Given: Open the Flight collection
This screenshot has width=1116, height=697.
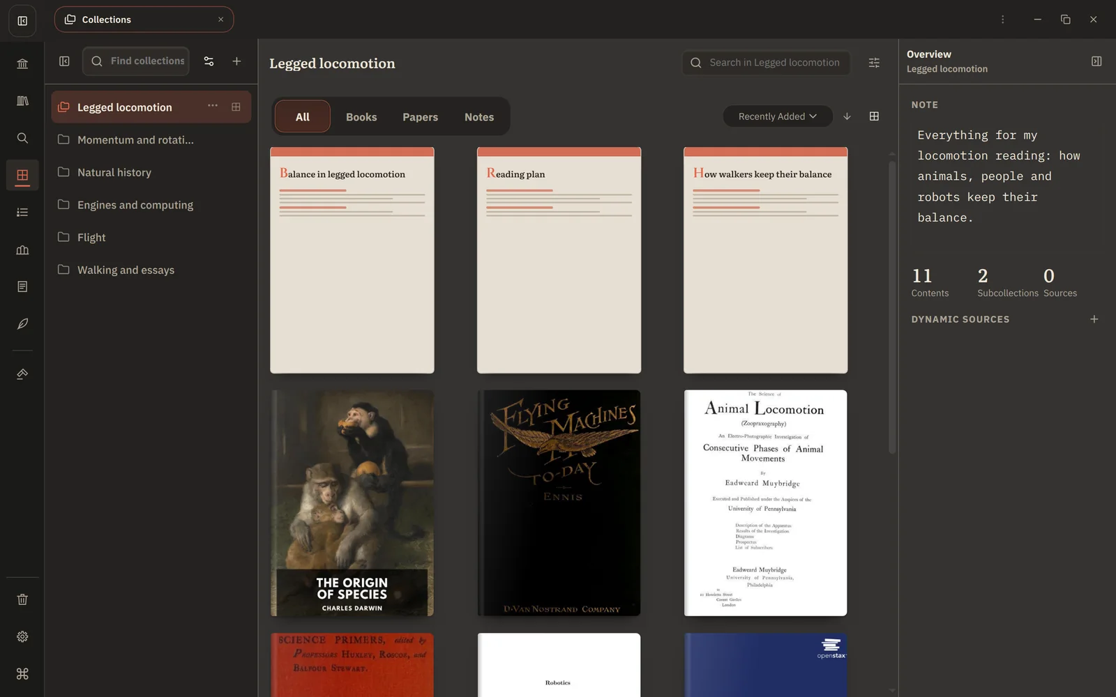Looking at the screenshot, I should 151,238.
